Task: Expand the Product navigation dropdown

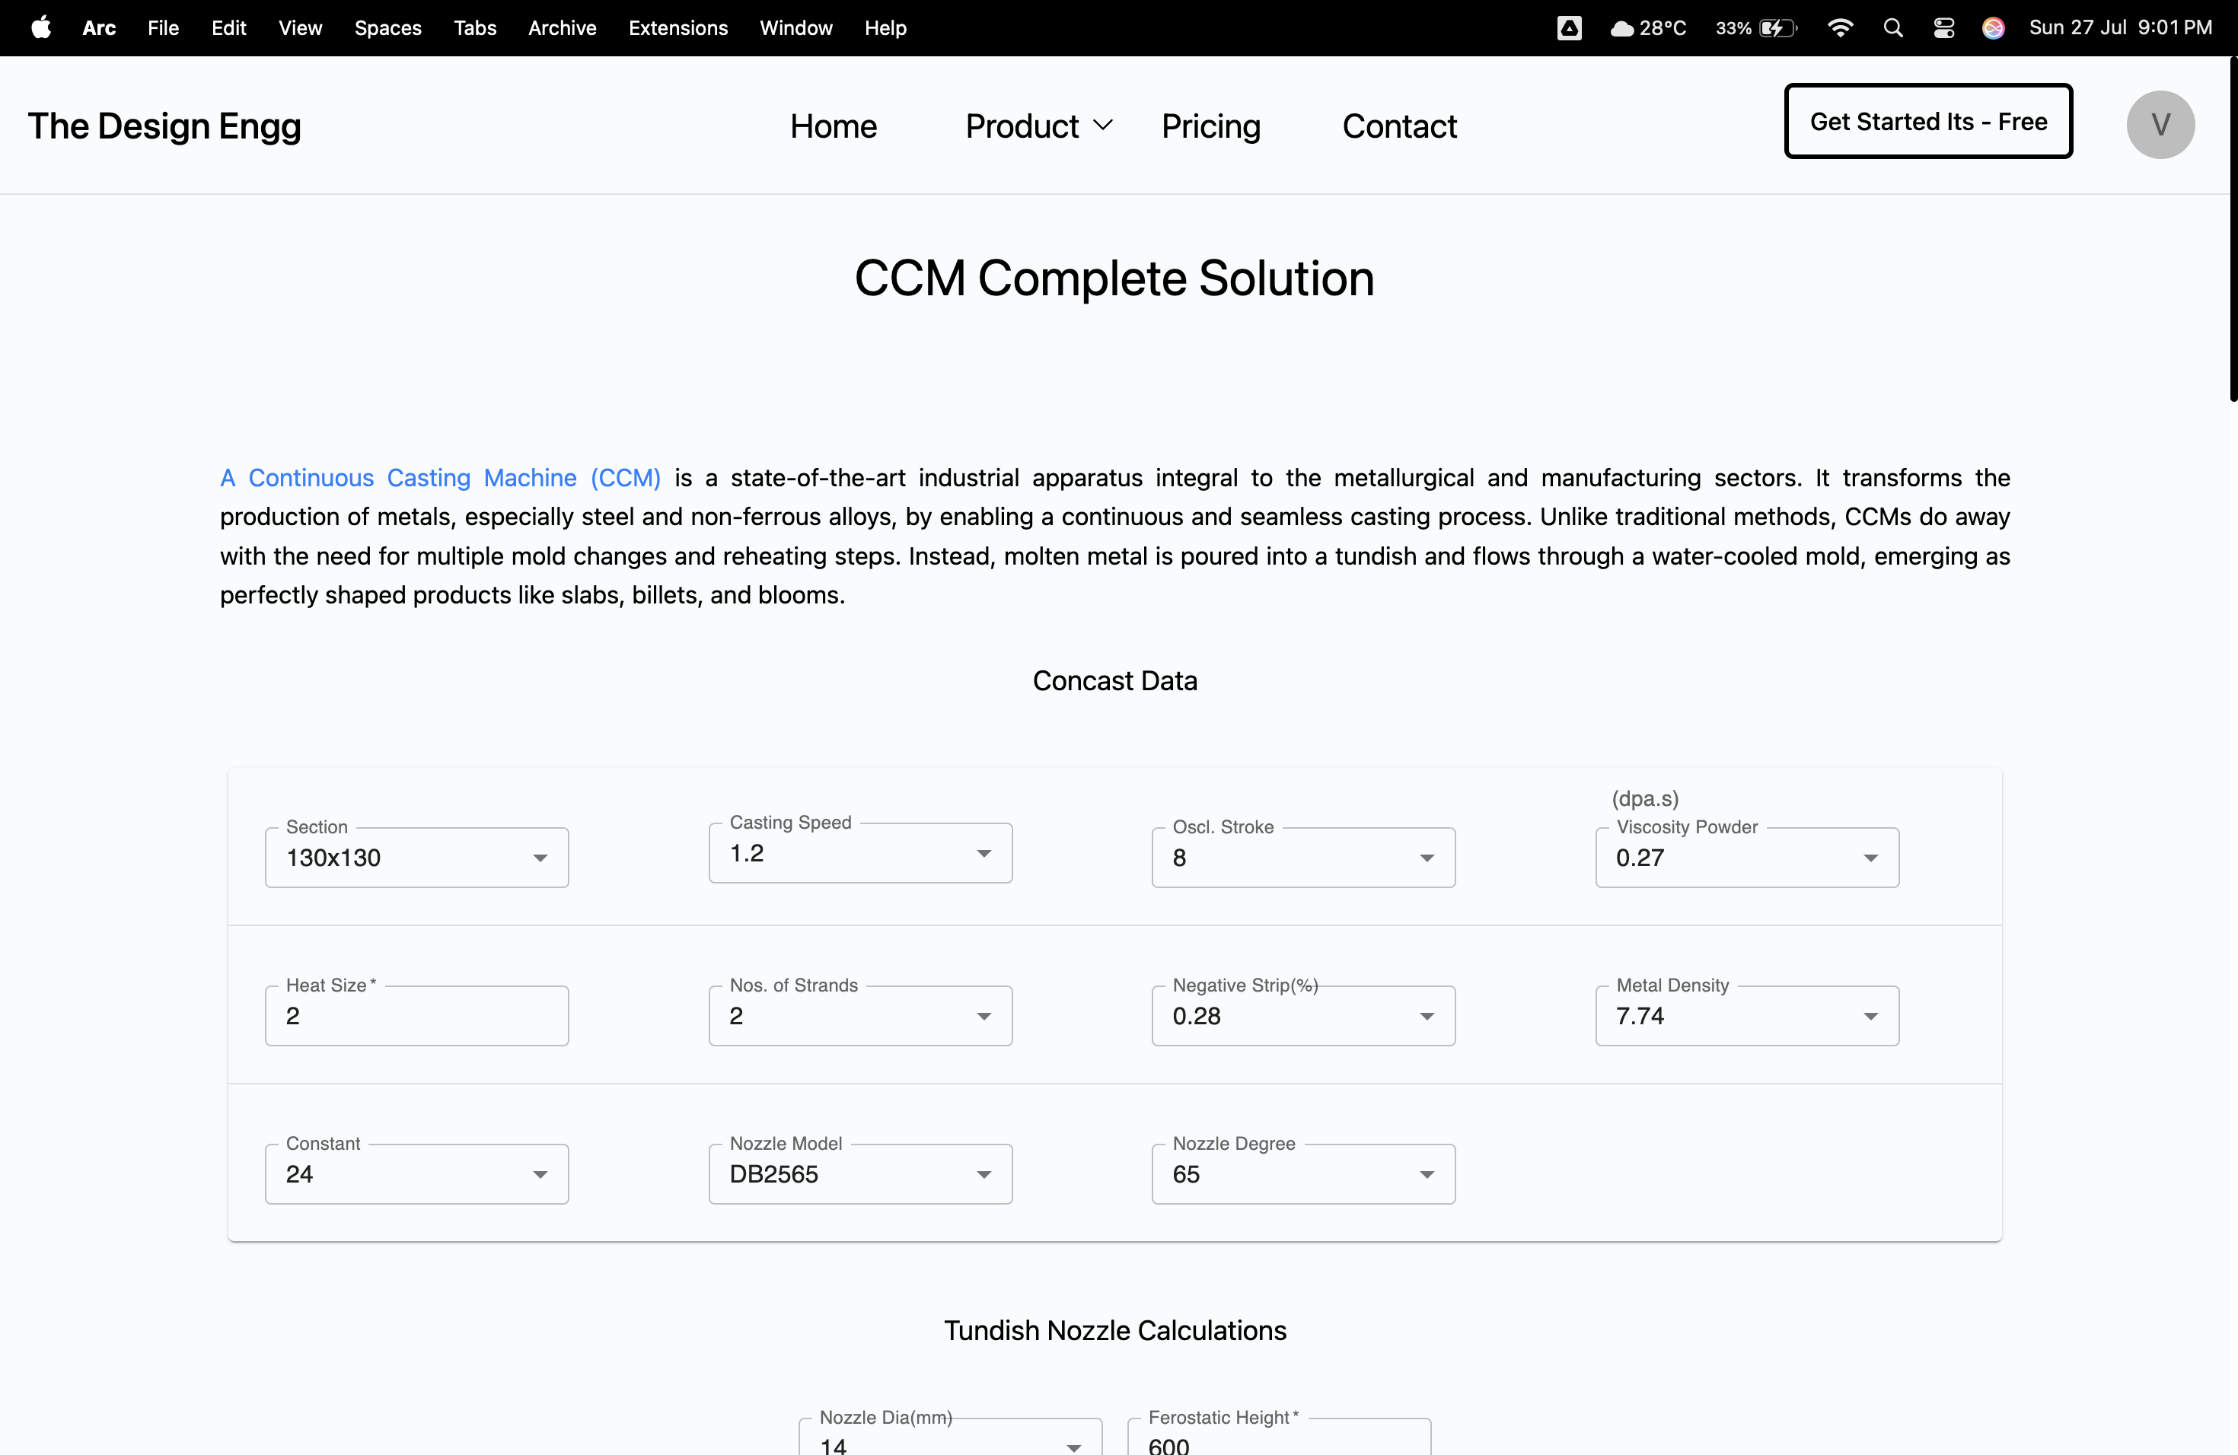Action: coord(1038,126)
